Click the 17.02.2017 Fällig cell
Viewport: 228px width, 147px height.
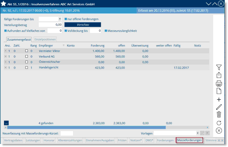tap(181, 68)
